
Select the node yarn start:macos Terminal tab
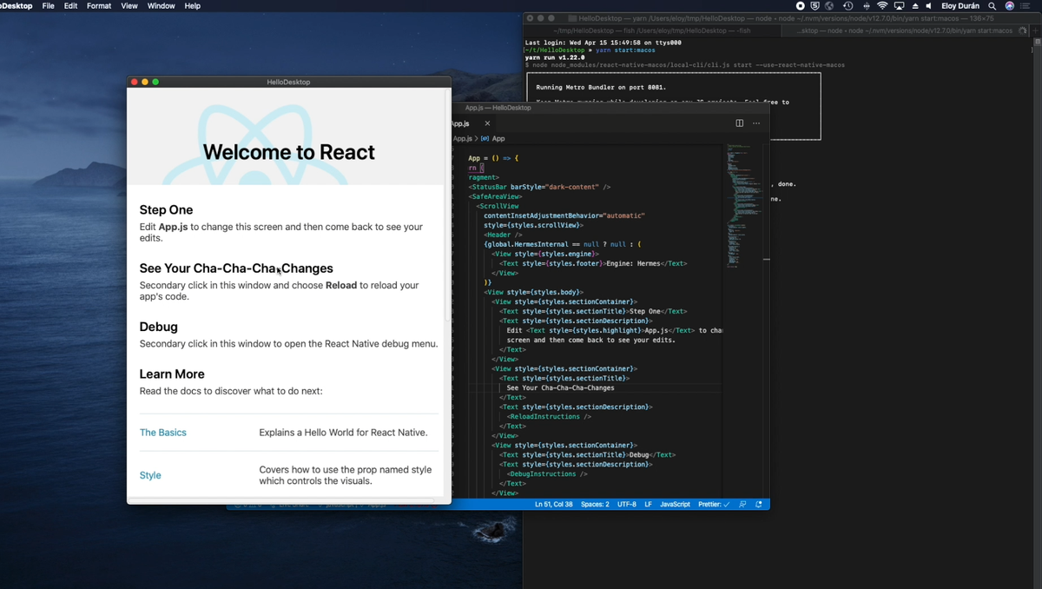(905, 30)
